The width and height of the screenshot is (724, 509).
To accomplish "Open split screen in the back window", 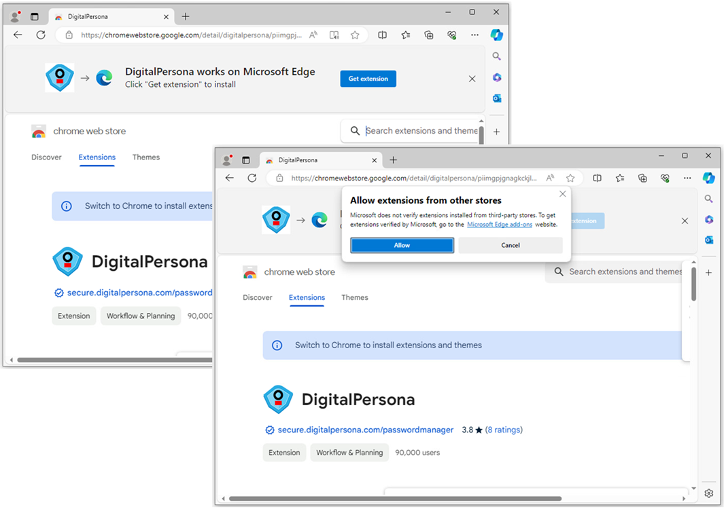I will pos(382,35).
